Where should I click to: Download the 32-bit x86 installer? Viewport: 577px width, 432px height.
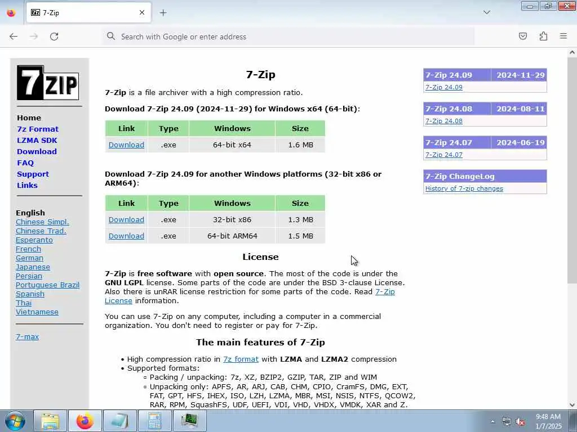pos(126,220)
